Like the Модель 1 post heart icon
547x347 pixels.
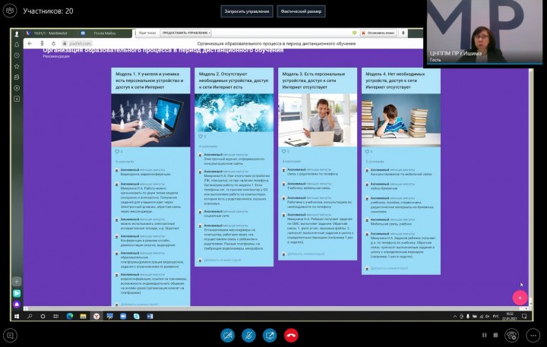(x=116, y=151)
